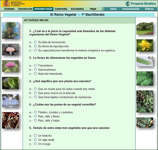158x150 pixels.
Task: Choose the 'Un helecho' radio option
Action: pyautogui.click(x=35, y=135)
